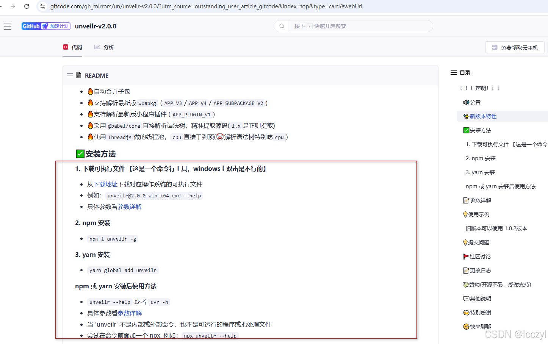Viewport: 548px width, 344px height.
Task: Click the README file icon
Action: [x=78, y=75]
